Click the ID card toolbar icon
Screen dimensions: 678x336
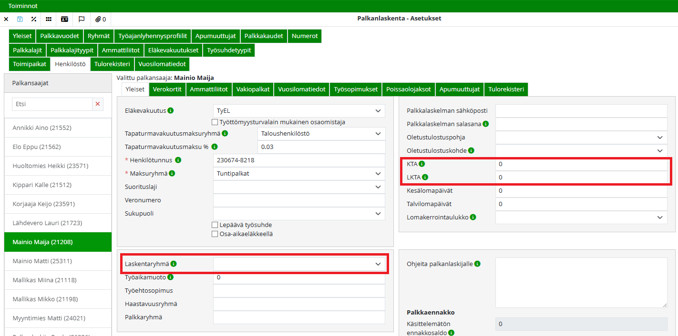coord(64,19)
